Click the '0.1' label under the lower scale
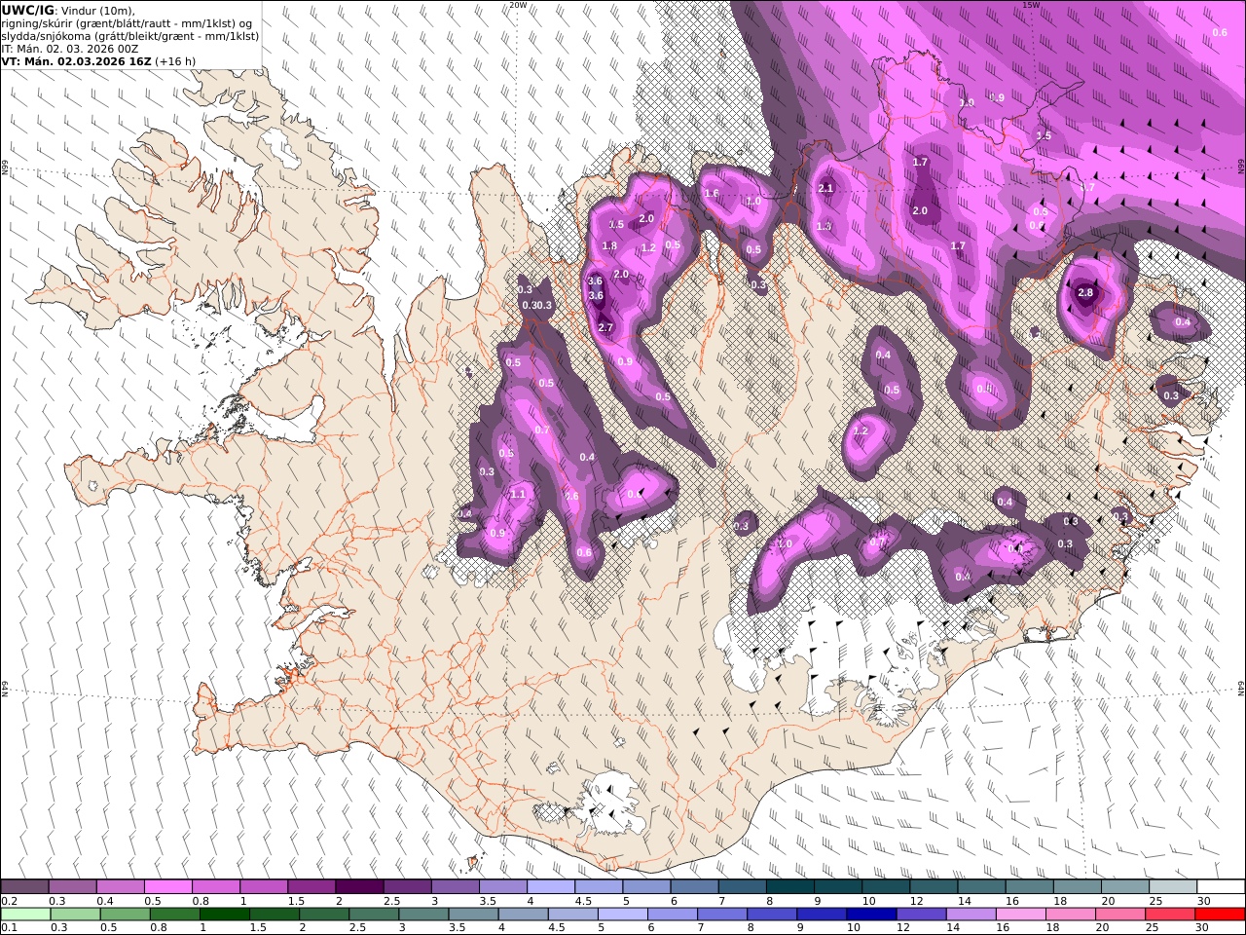The height and width of the screenshot is (935, 1246). click(x=10, y=928)
